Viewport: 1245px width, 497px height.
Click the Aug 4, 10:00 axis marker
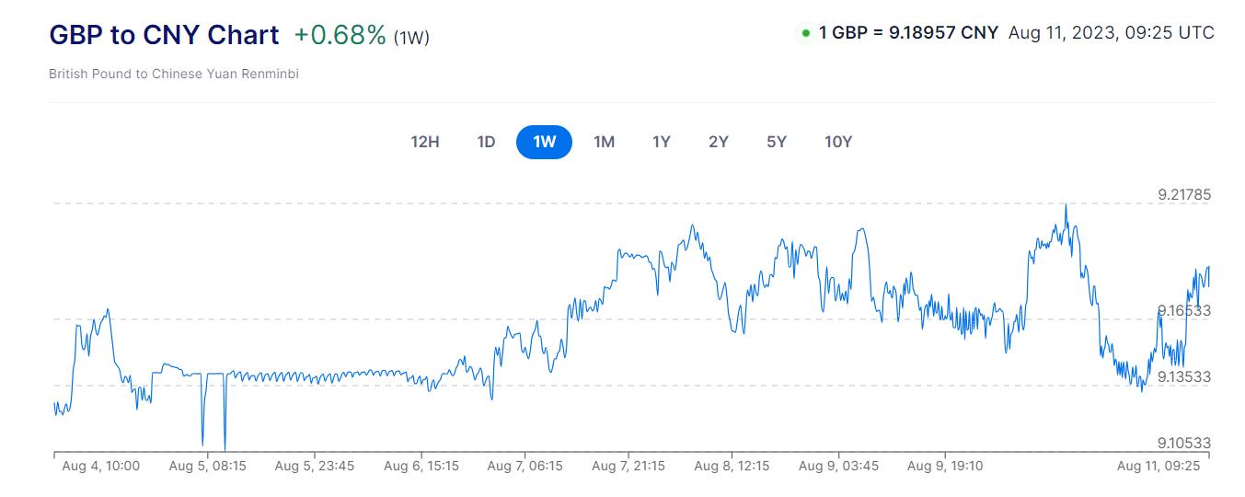(x=100, y=466)
